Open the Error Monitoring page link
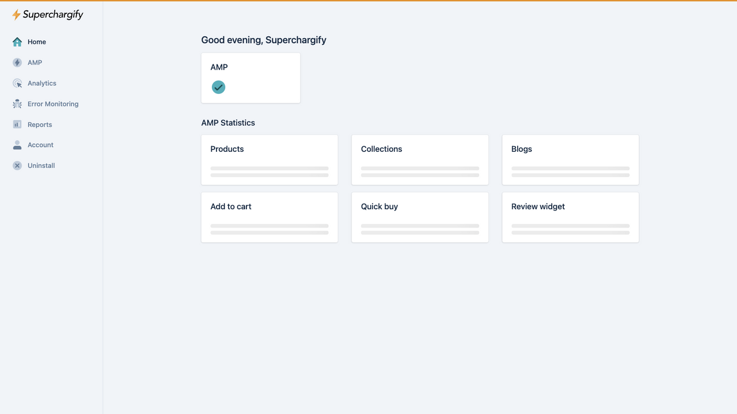The image size is (737, 414). pos(53,104)
